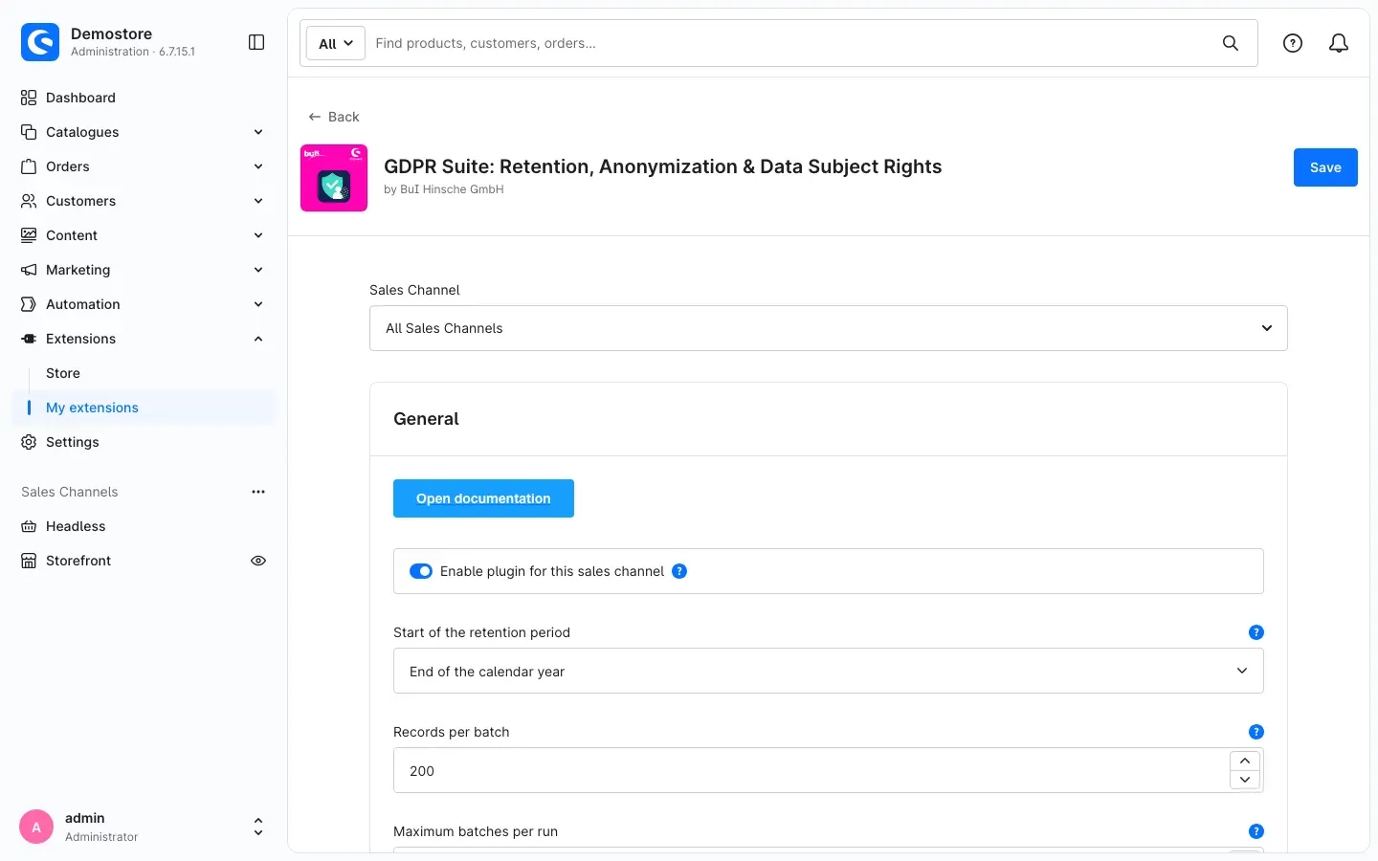Screen dimensions: 1378x861
Task: Expand the admin user menu
Action: pyautogui.click(x=258, y=827)
